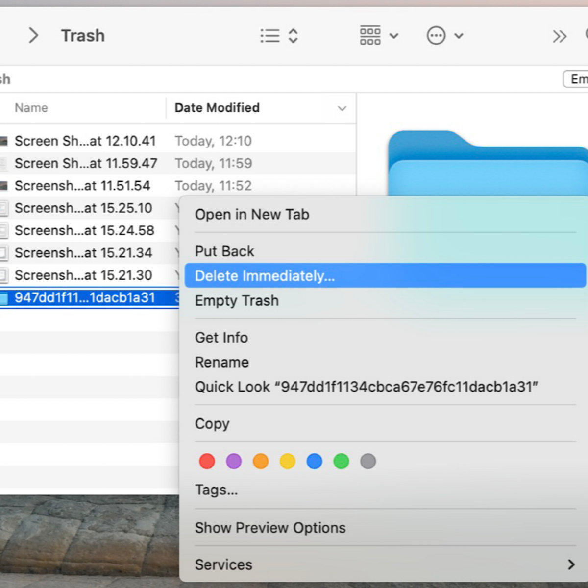Expand the Services submenu

(x=570, y=564)
